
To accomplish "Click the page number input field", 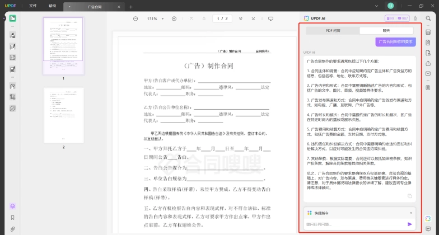I will click(x=222, y=19).
